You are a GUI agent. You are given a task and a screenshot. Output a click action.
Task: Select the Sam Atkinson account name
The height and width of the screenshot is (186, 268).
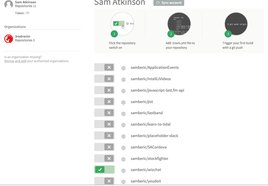(25, 2)
